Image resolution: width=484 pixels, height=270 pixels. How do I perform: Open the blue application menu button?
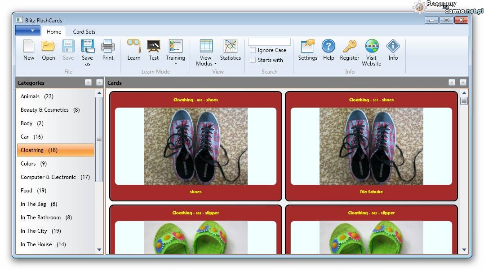[28, 30]
